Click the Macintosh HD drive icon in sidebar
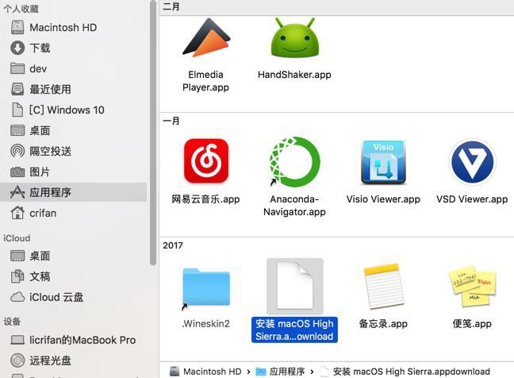Viewport: 514px width, 378px height. point(17,27)
